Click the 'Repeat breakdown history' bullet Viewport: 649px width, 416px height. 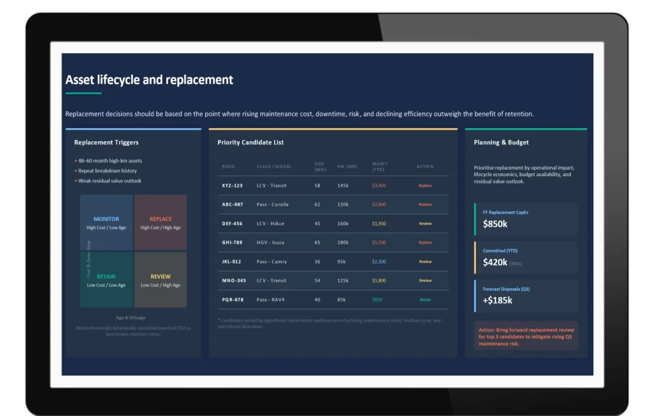tap(107, 171)
